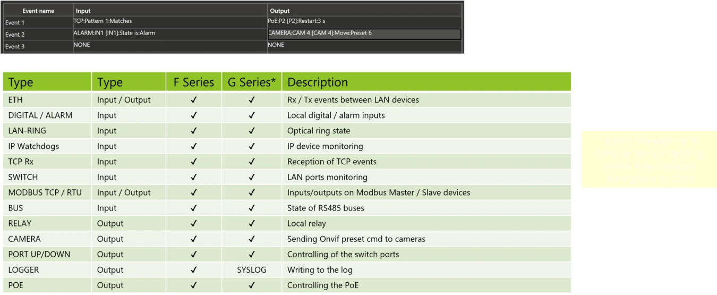Open Event 2 output CAMERA:CAM 4 field

tap(364, 33)
